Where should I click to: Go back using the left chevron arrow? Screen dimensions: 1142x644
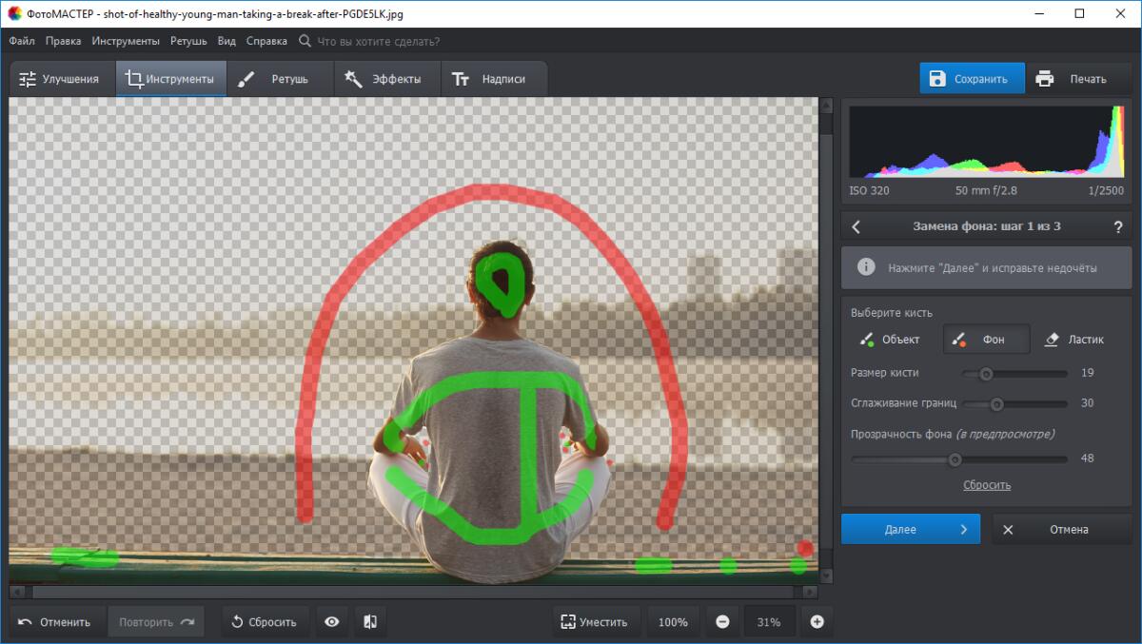tap(856, 226)
